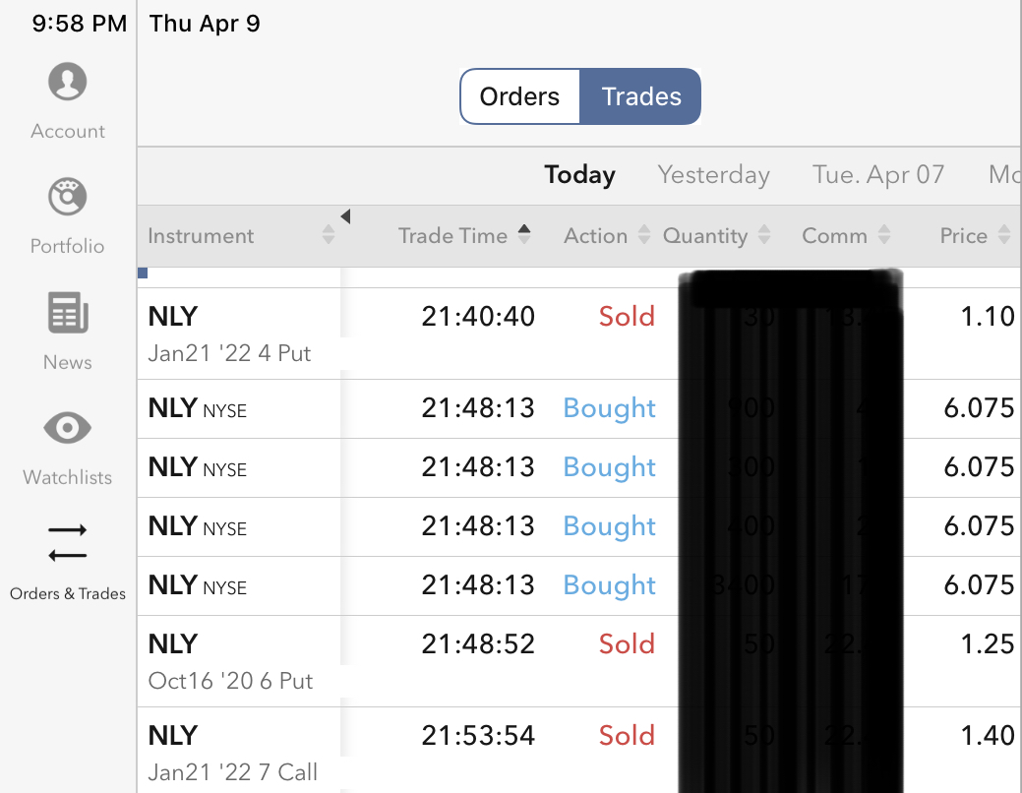Switch to the Trades segment

(x=641, y=96)
